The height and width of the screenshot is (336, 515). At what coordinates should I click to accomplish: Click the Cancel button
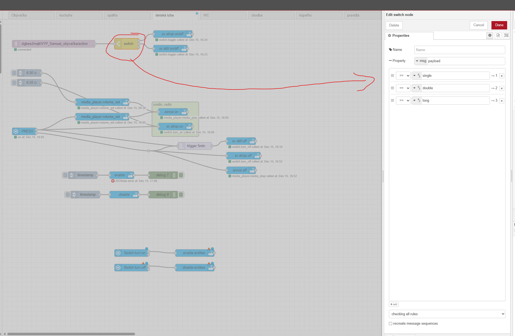(x=478, y=25)
